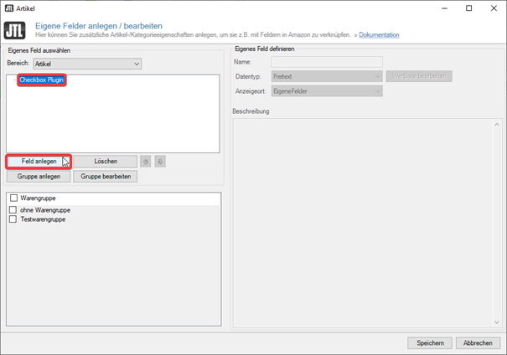Open the Bereich dropdown showing Artikel

tap(87, 64)
